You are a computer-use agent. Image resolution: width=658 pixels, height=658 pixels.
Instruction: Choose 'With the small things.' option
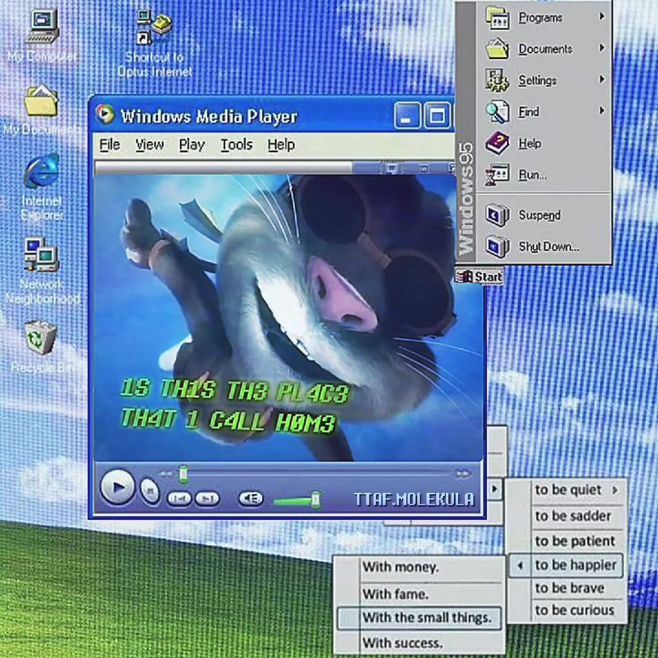[x=419, y=618]
